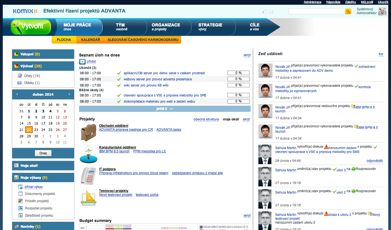The height and width of the screenshot is (230, 391).
Task: Select date 22 in calendar
Action: tap(29, 130)
